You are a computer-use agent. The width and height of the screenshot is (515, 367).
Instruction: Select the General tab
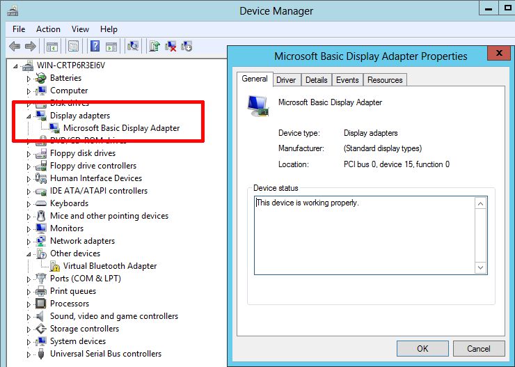(x=255, y=79)
